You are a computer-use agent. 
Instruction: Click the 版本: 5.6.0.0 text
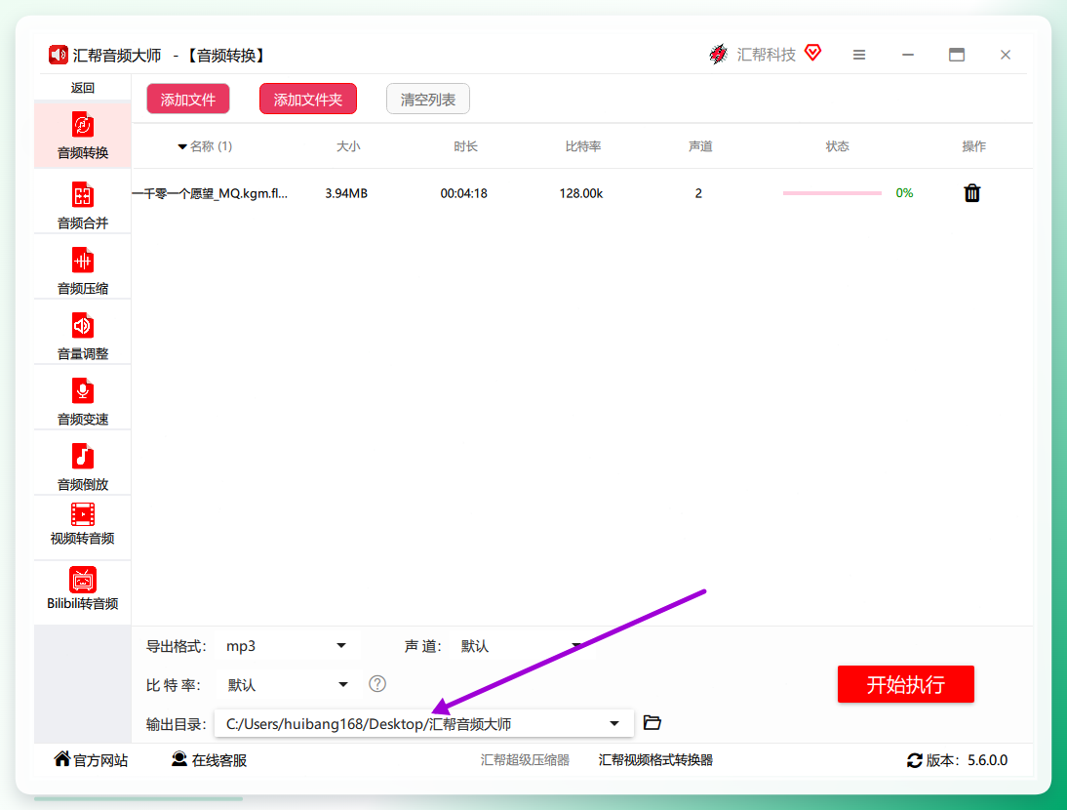[x=967, y=760]
